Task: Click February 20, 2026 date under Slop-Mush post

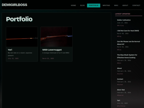Action: point(124,60)
